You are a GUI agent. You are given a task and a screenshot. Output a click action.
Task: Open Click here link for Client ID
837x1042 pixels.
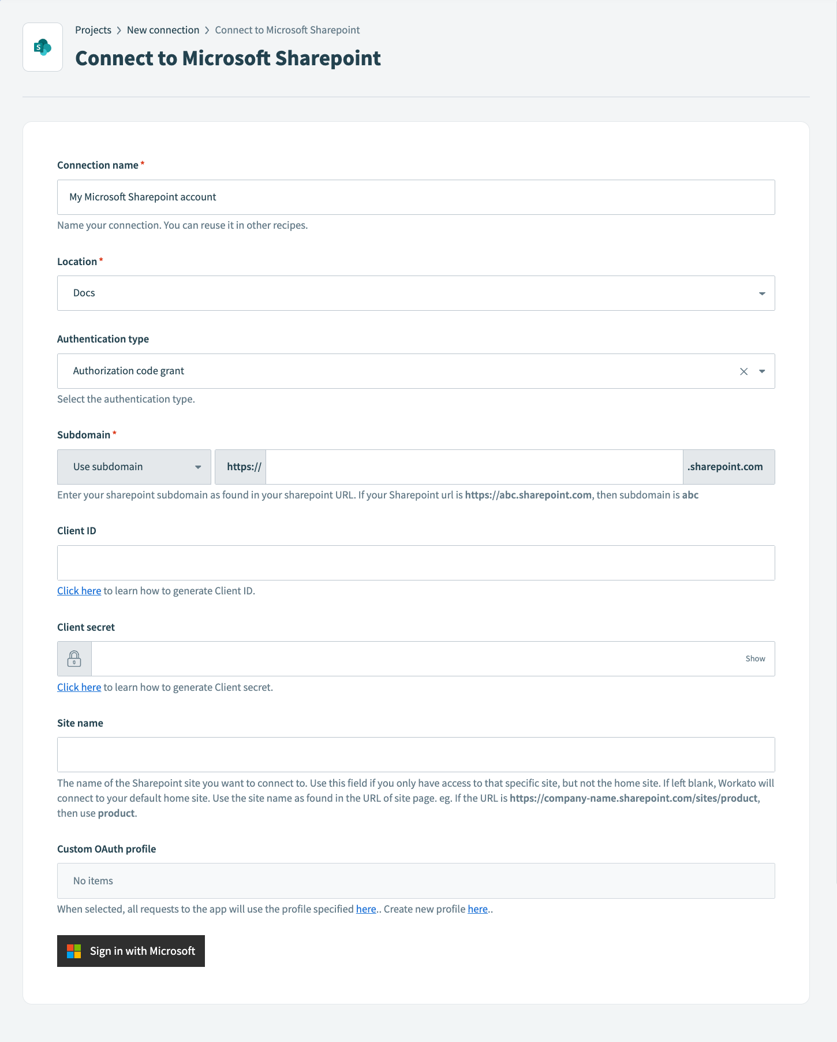click(x=79, y=591)
